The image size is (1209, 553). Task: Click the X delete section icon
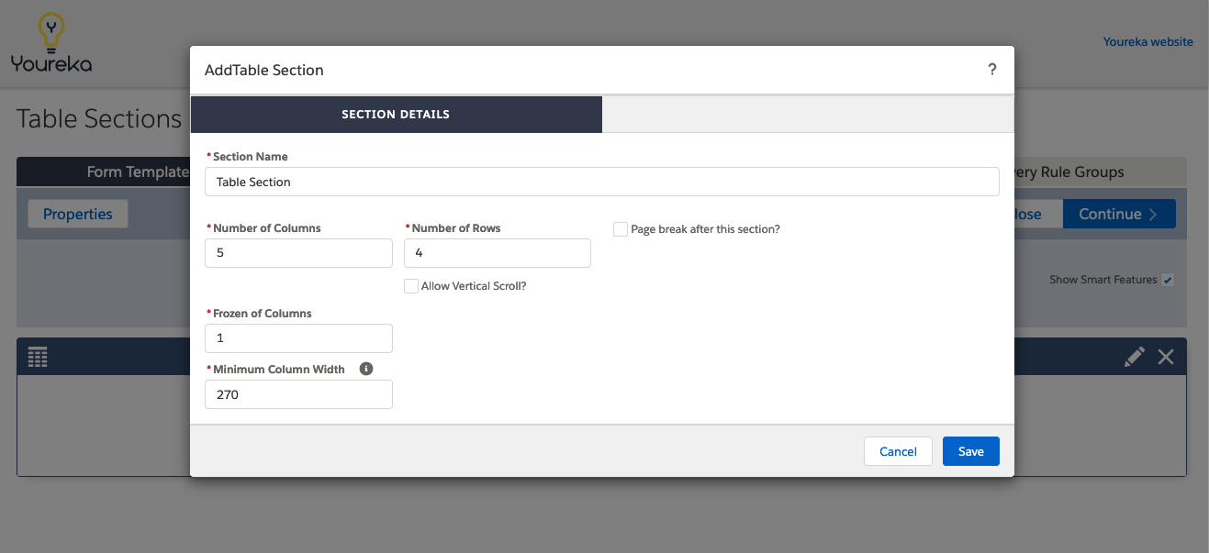click(x=1166, y=357)
